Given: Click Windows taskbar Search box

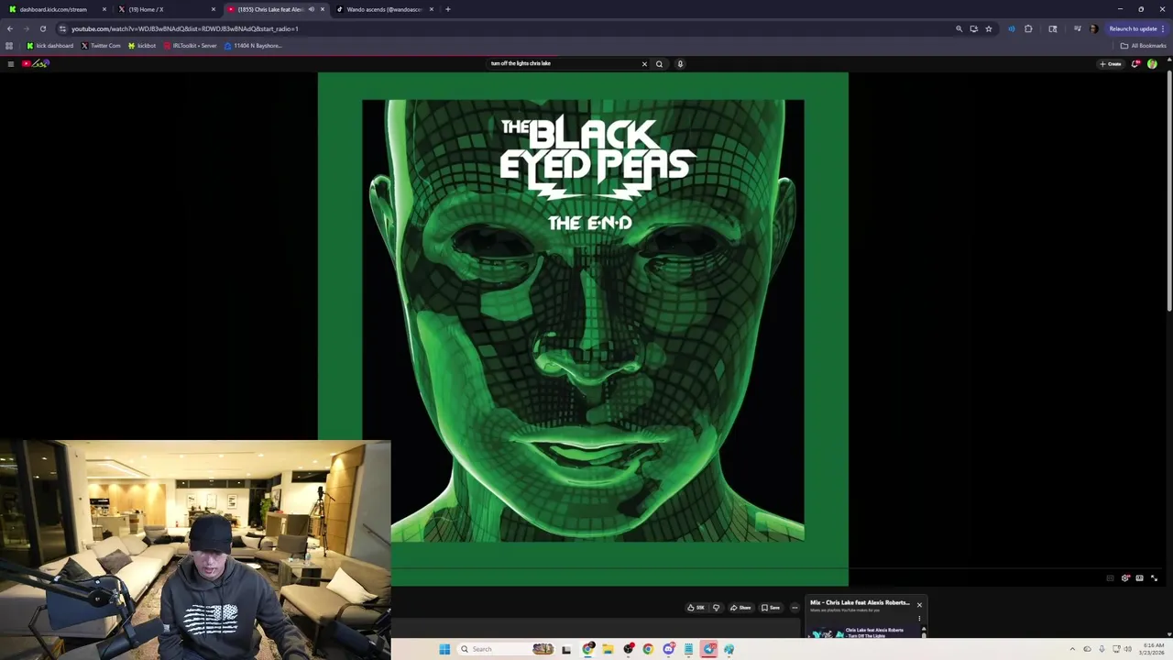Looking at the screenshot, I should point(508,649).
